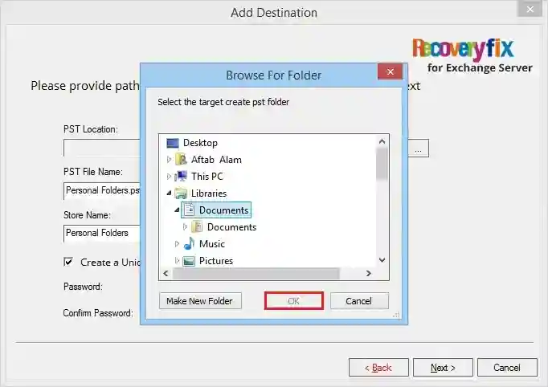Click the vertical scrollbar thumb
The image size is (548, 387).
coord(382,164)
